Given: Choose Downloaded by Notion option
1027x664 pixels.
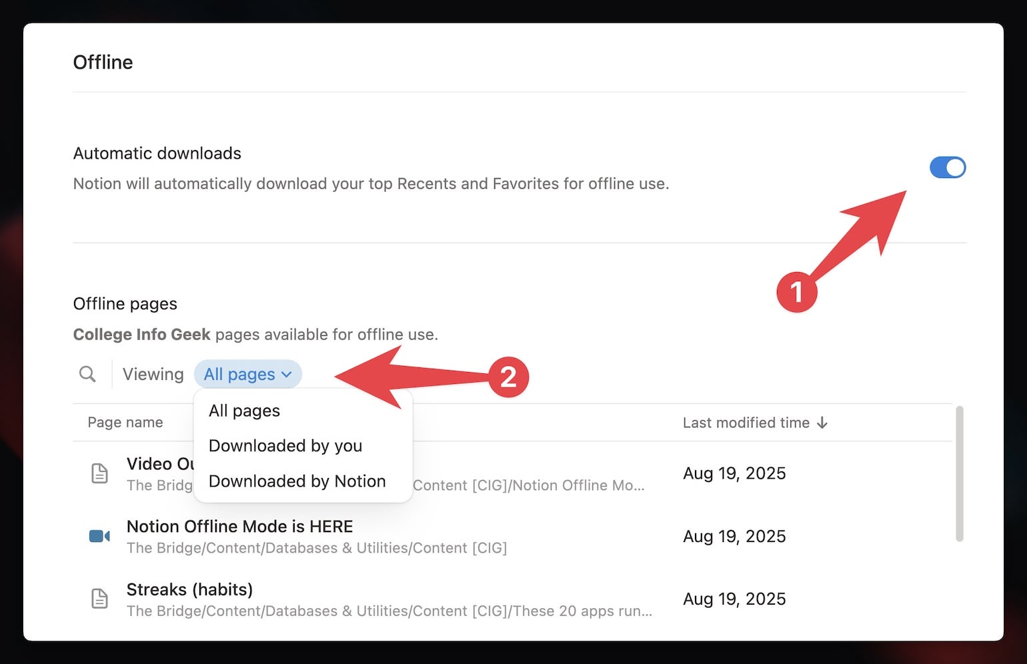Looking at the screenshot, I should pos(297,481).
